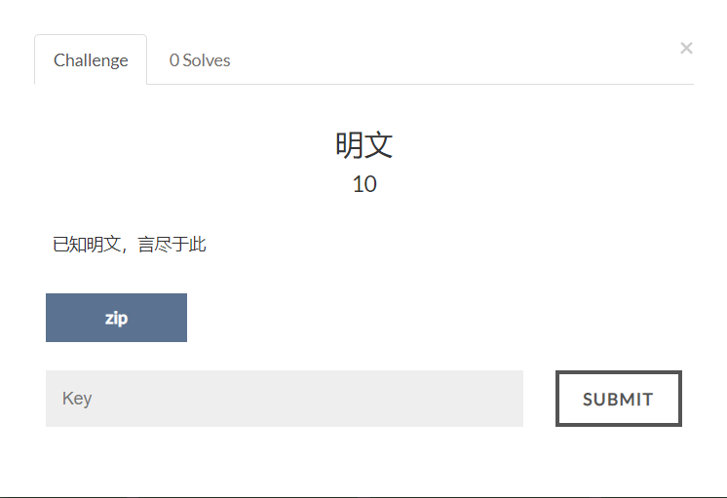Click the word Challenge in the active tab
The width and height of the screenshot is (727, 498).
(91, 60)
